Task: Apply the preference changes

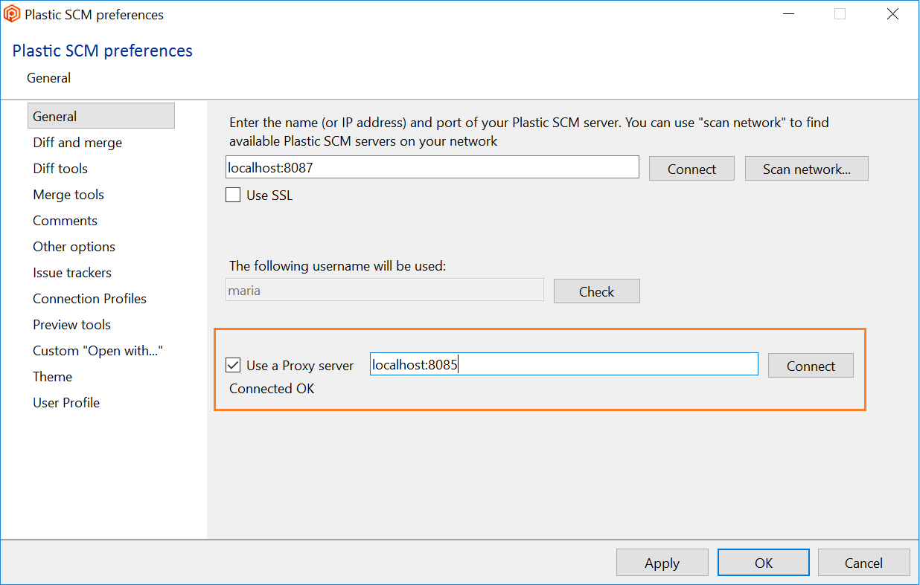Action: (662, 563)
